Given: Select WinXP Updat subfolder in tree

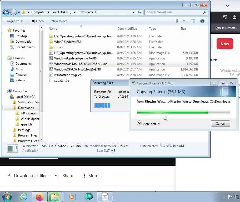Looking at the screenshot, I should click(30, 119).
